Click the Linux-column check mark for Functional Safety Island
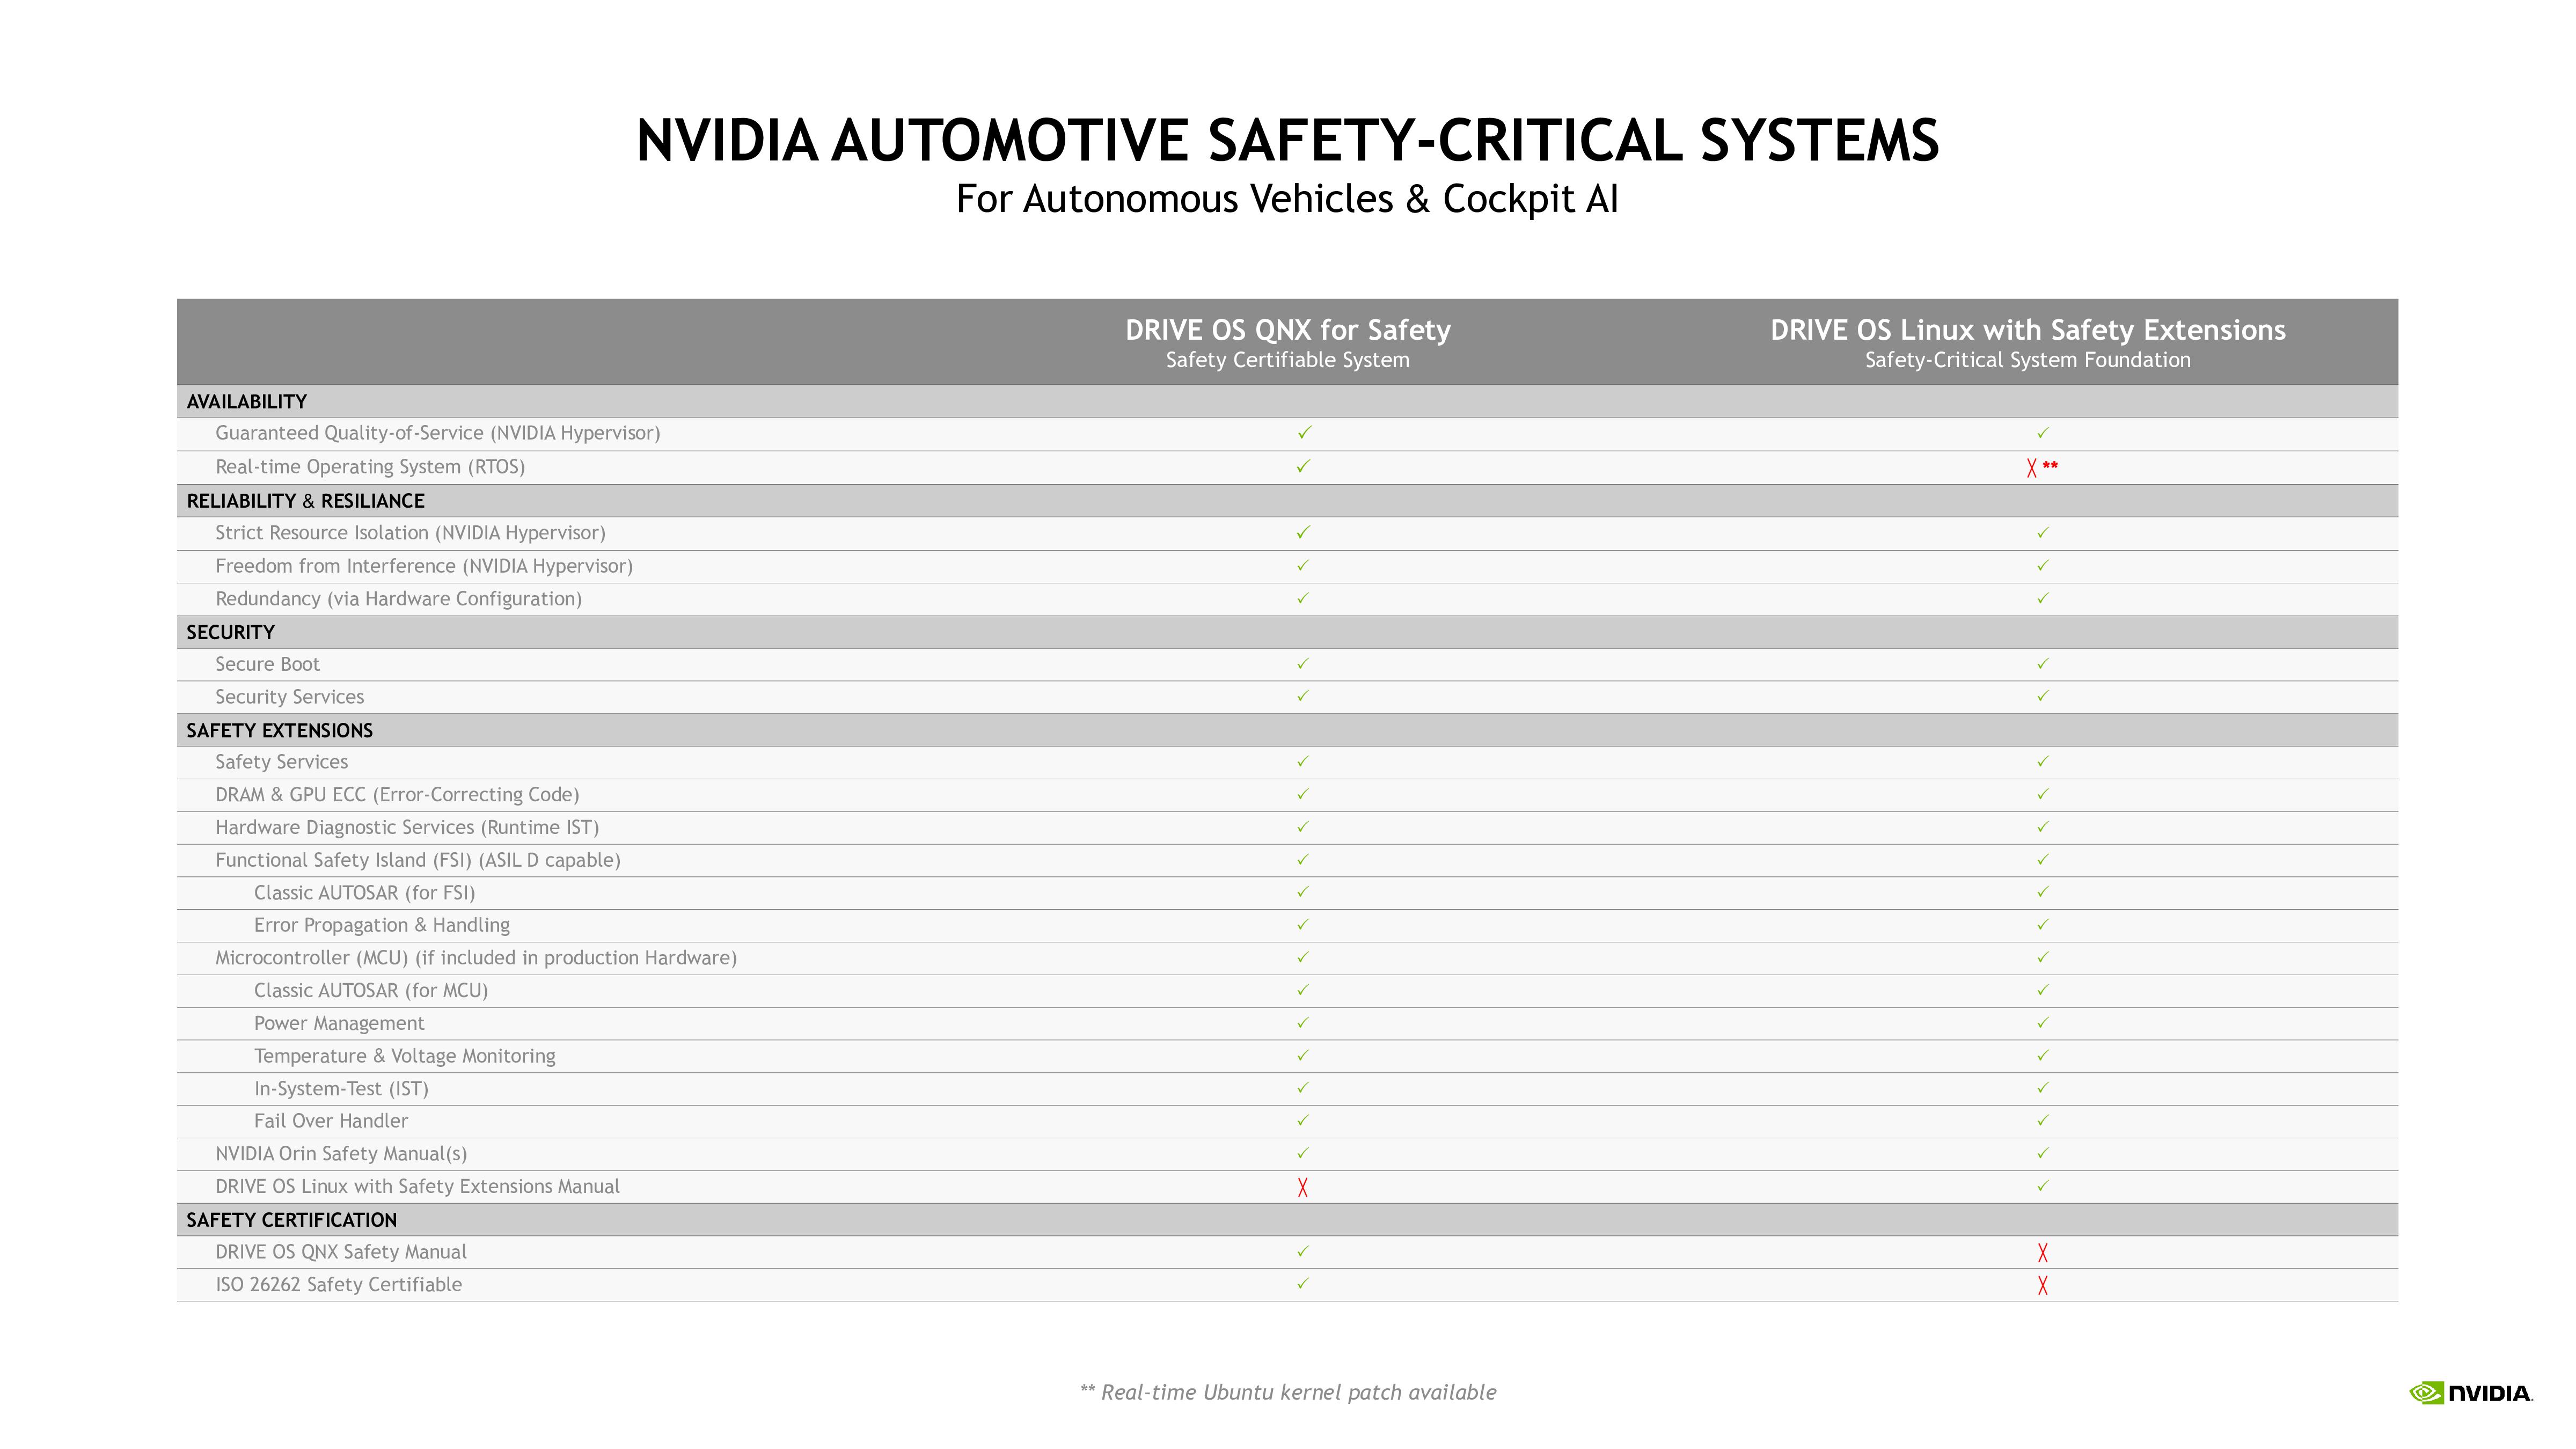Screen dimensions: 2576x1449 point(2043,859)
